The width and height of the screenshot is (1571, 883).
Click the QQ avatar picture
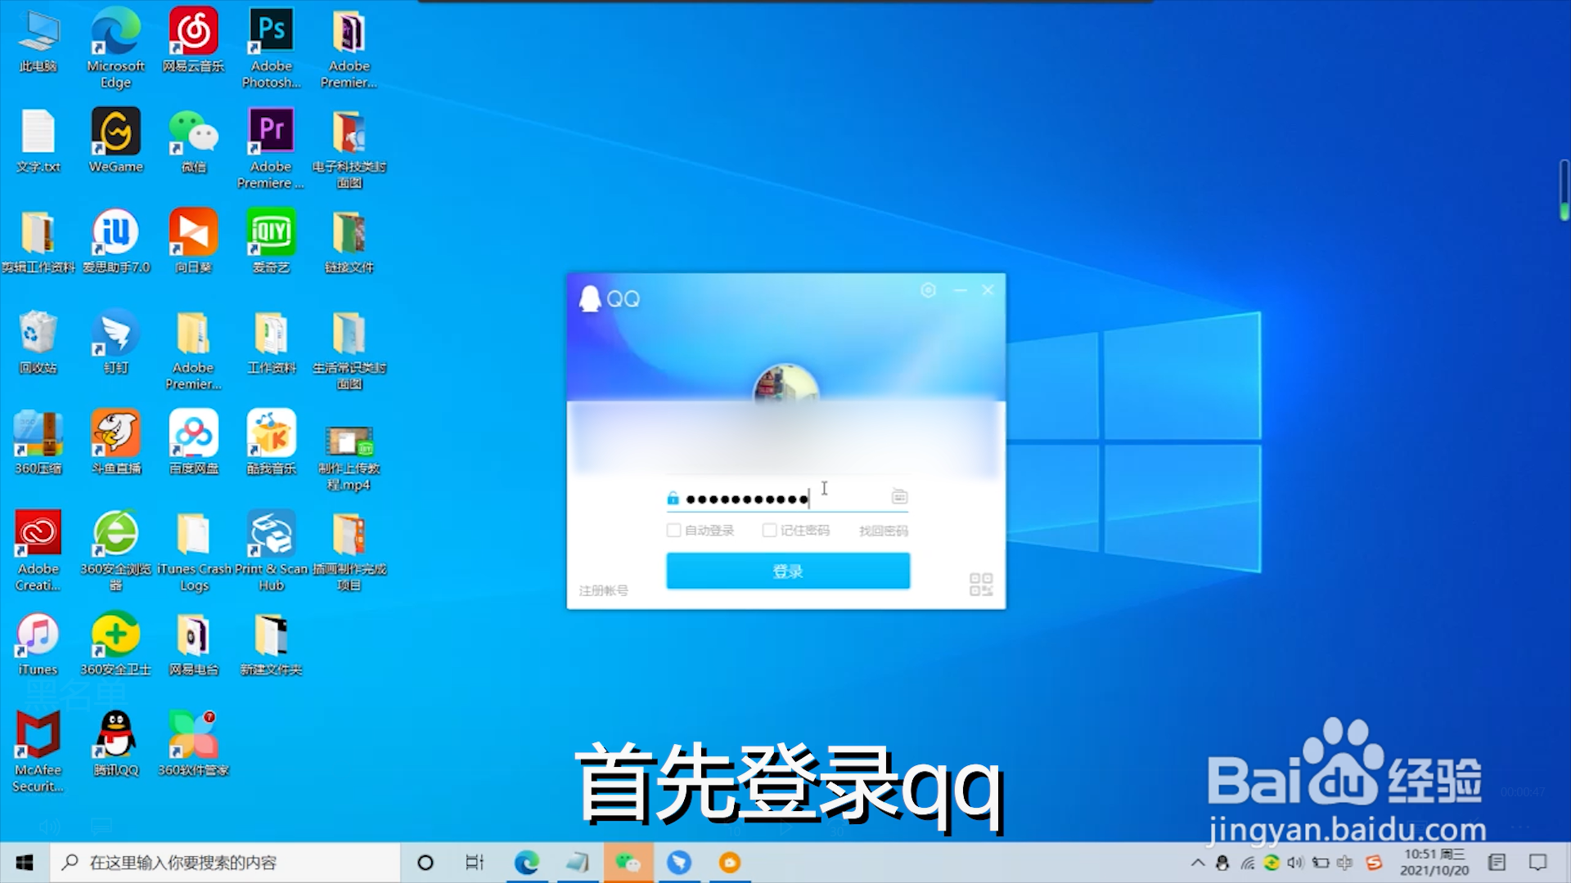785,384
